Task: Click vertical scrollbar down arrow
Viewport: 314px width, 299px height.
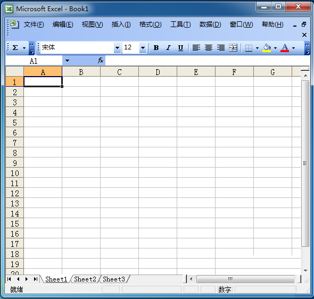Action: 305,271
